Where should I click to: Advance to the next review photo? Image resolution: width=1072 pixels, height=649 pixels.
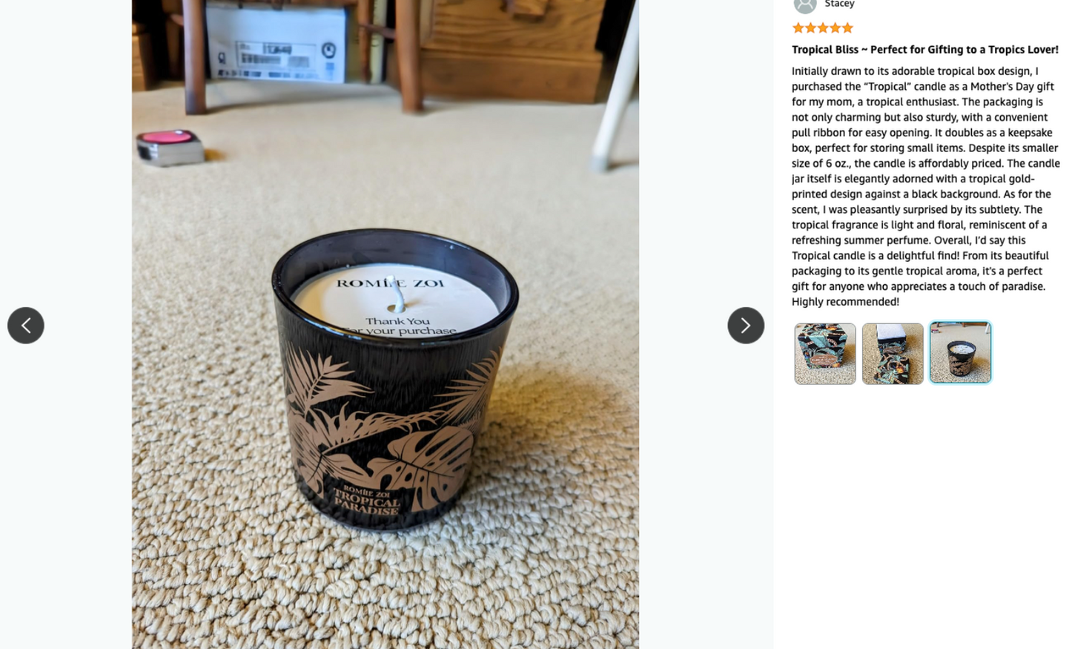click(746, 326)
